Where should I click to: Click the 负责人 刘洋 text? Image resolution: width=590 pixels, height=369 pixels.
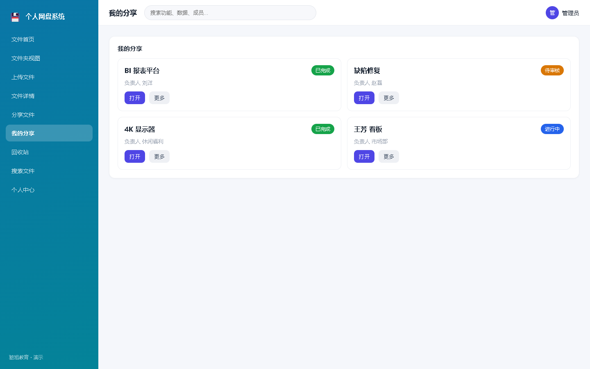point(138,83)
